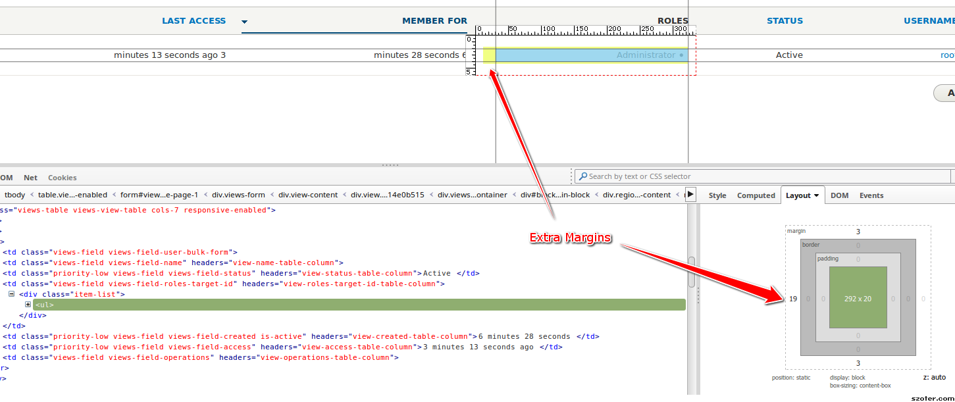Viewport: 955px width, 402px height.
Task: Click the box-sizing: content-box text
Action: (860, 385)
